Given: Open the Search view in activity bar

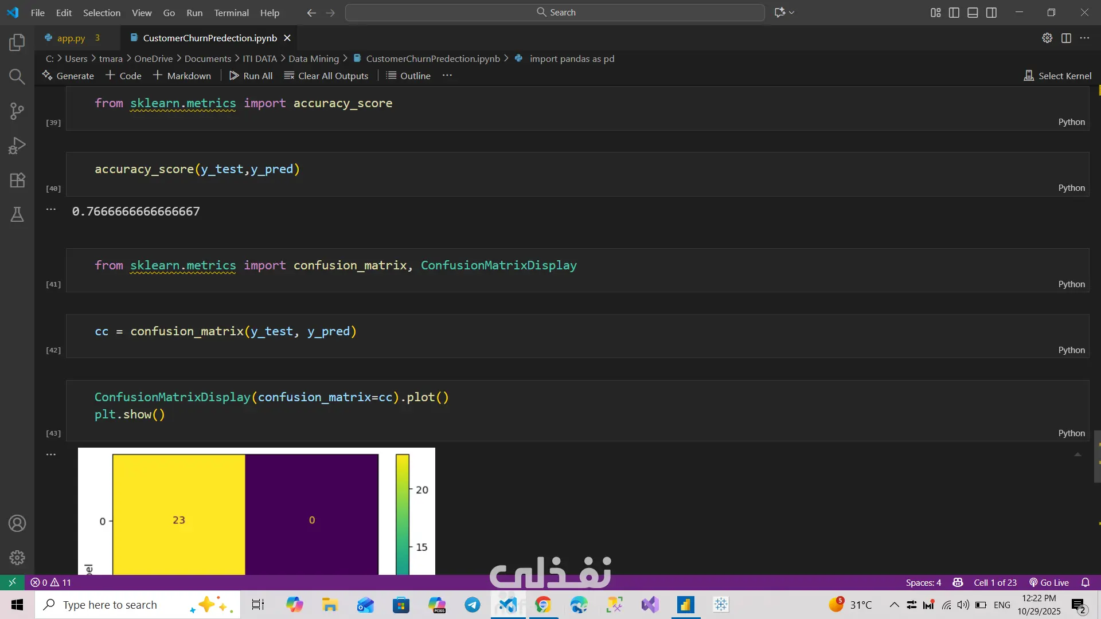Looking at the screenshot, I should click(x=17, y=77).
